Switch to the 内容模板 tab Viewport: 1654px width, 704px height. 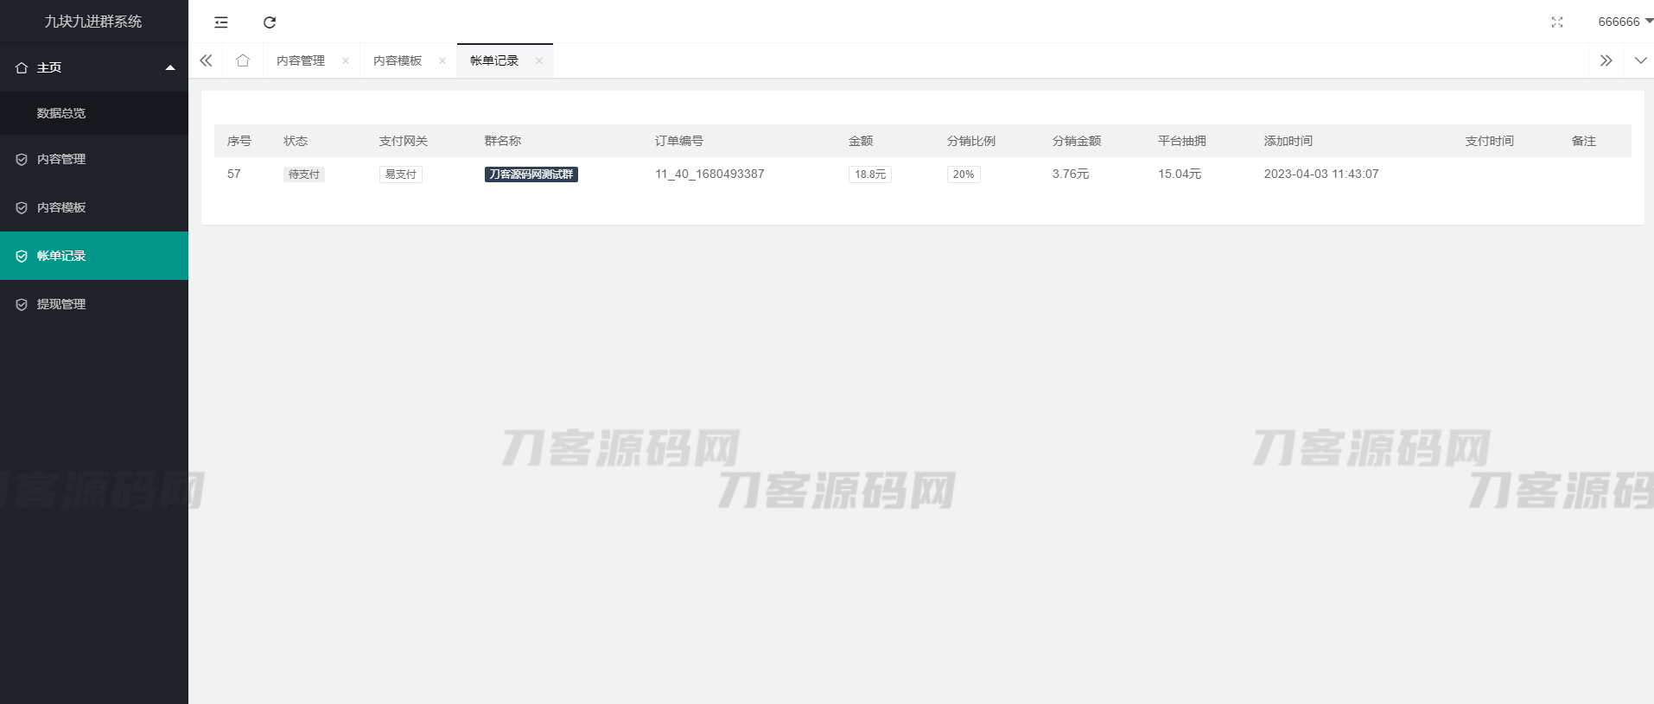[398, 60]
